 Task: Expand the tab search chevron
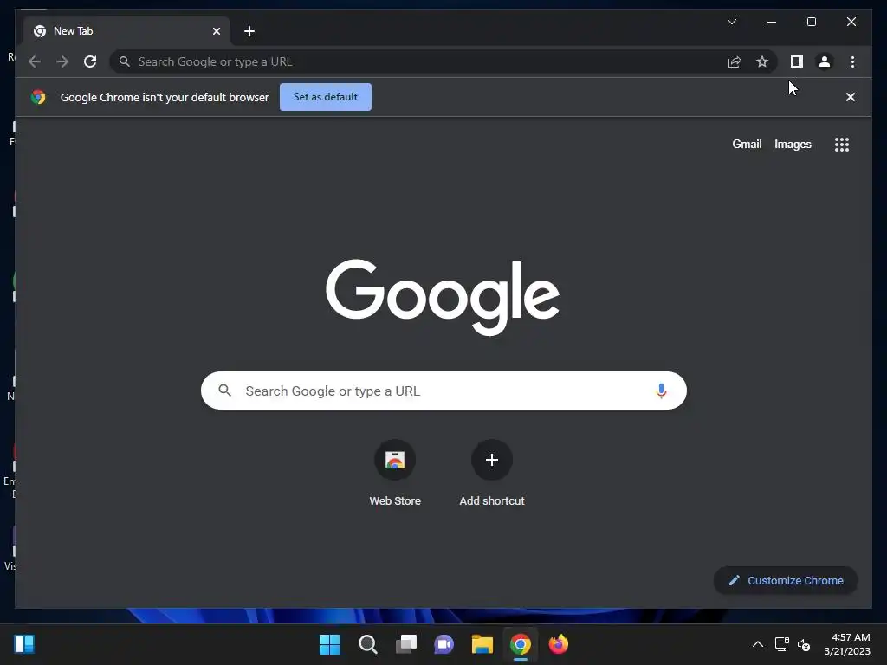731,22
